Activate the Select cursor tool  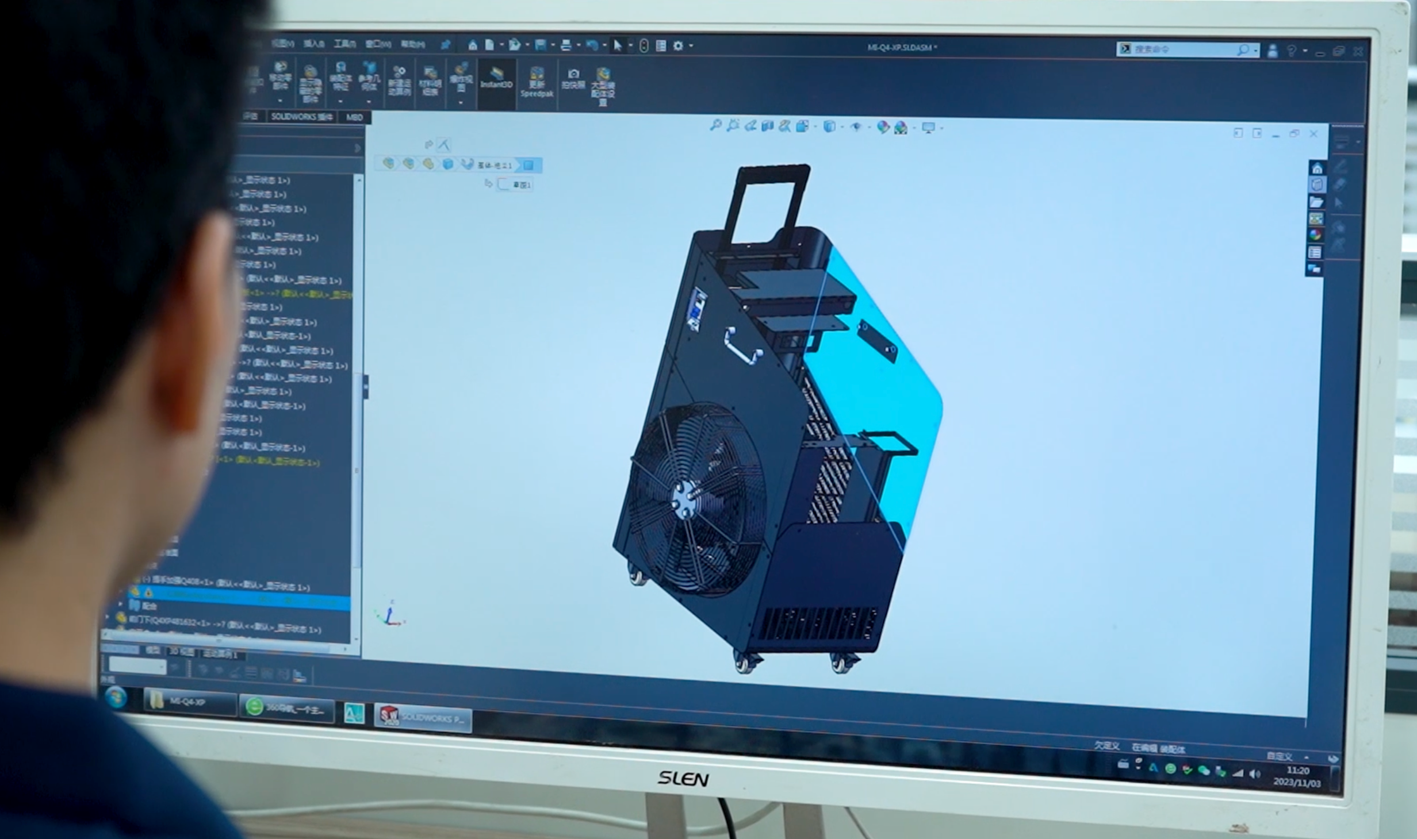618,45
